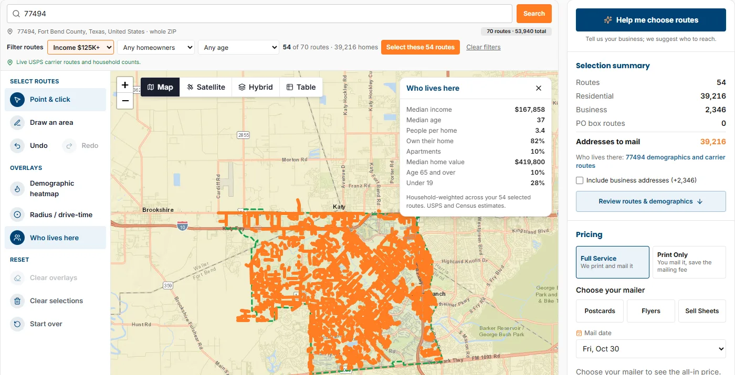The image size is (735, 375).
Task: Switch to the Table view tab
Action: (301, 87)
